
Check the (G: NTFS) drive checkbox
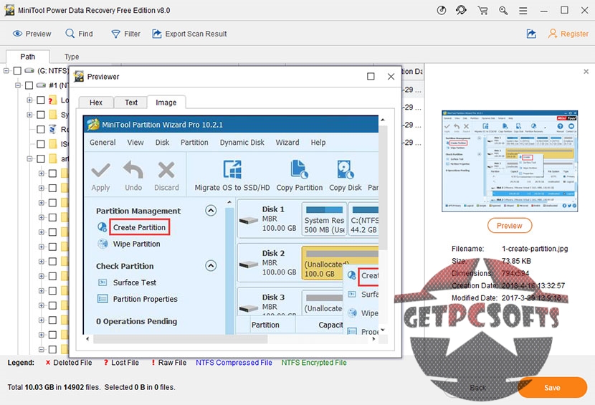click(x=17, y=70)
